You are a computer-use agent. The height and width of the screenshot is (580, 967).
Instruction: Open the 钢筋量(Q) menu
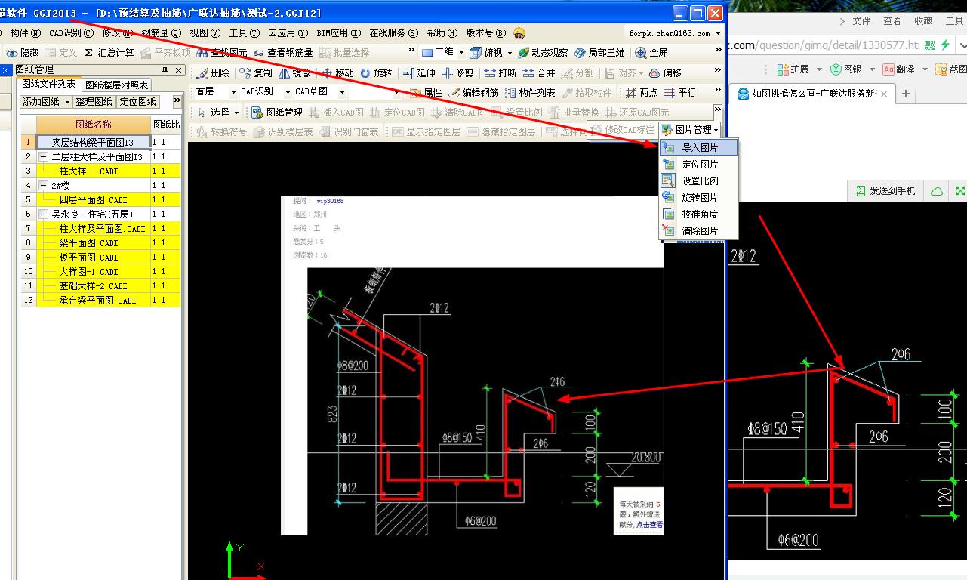click(162, 33)
